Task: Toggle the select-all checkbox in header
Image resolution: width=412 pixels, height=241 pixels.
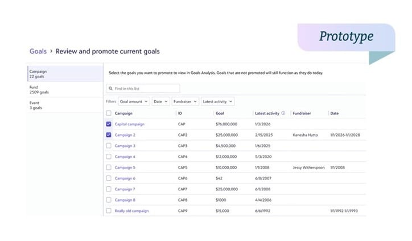Action: [109, 113]
